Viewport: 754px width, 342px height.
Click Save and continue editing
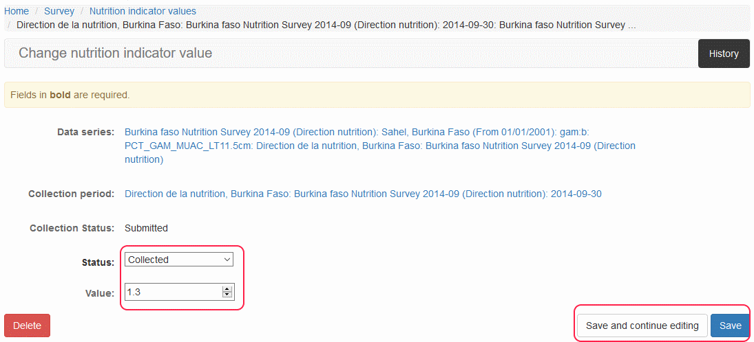(642, 326)
